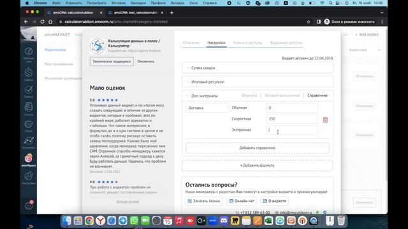Viewport: 408px width, 229px height.
Task: Reload the page in Chrome
Action: tap(42, 22)
